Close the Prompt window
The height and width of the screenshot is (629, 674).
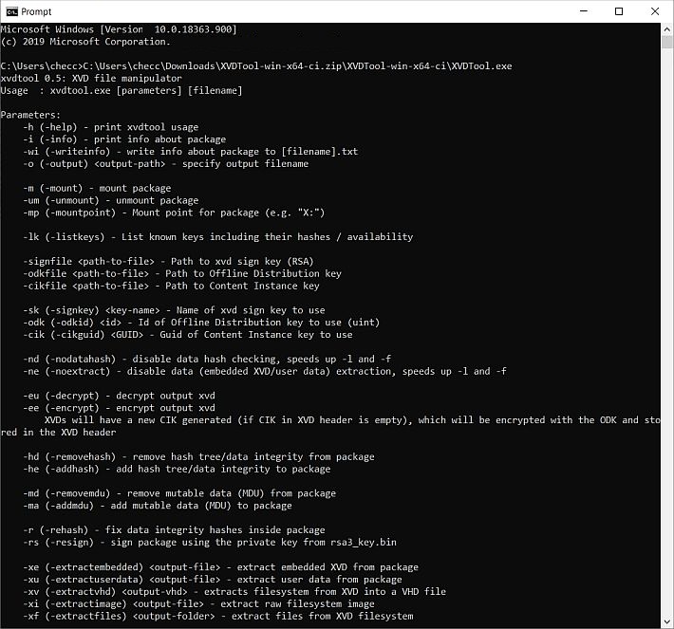(655, 11)
